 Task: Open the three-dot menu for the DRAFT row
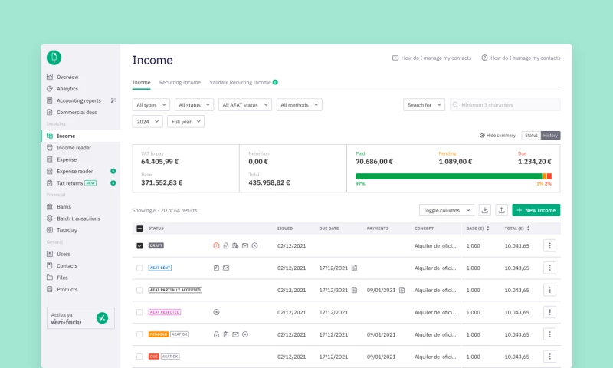[x=549, y=245]
